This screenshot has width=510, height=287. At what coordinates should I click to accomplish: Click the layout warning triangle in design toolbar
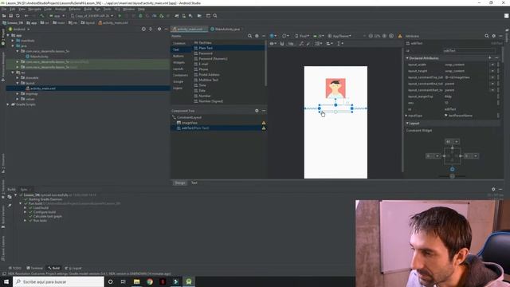point(400,36)
